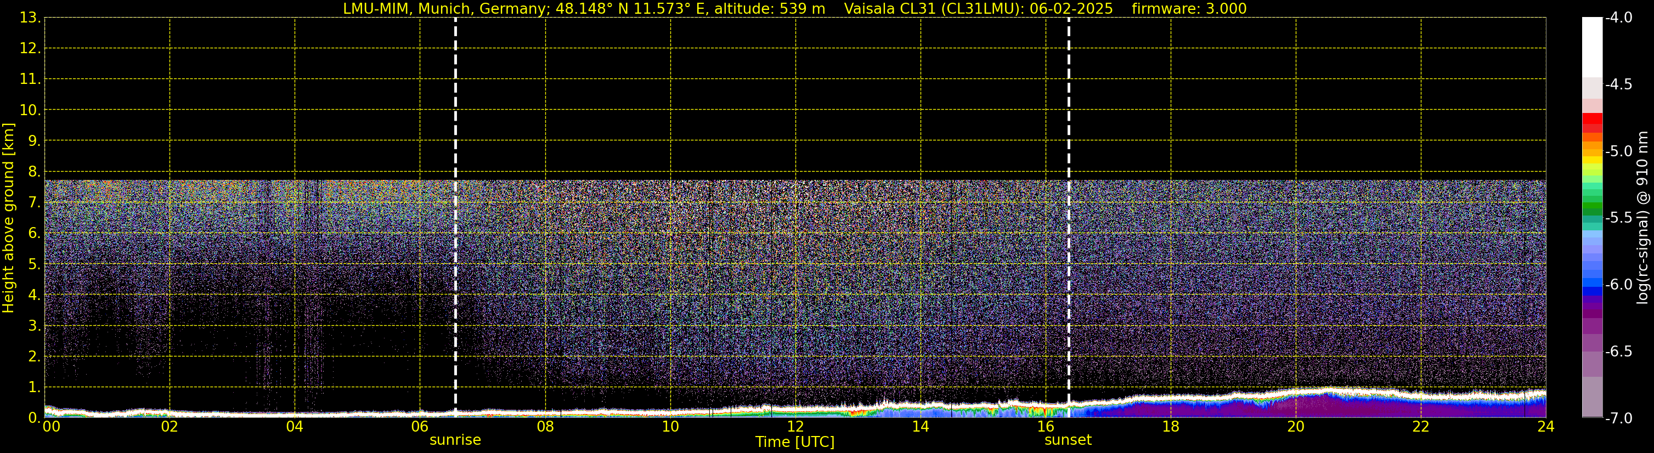The height and width of the screenshot is (453, 1654).
Task: Click the 20 time-axis tick label
Action: coord(1296,427)
